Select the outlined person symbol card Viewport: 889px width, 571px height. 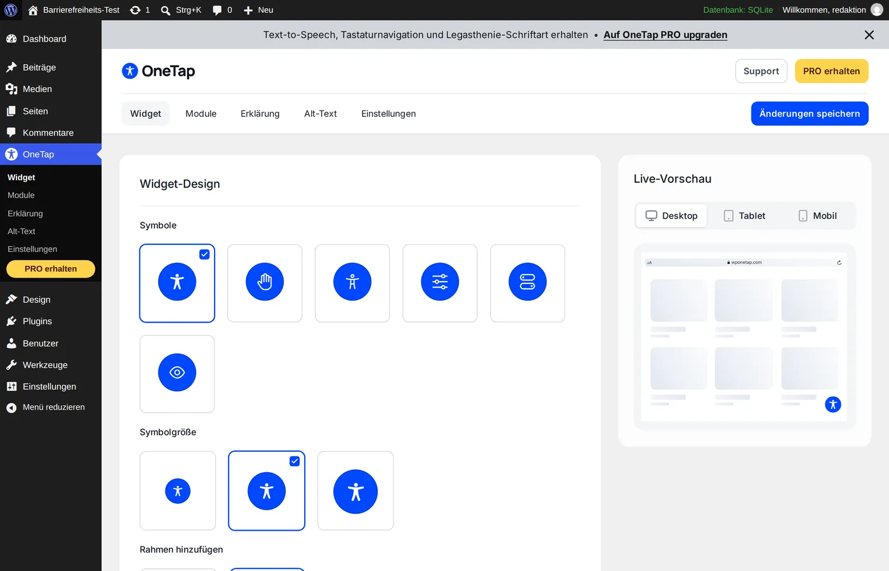[x=352, y=283]
